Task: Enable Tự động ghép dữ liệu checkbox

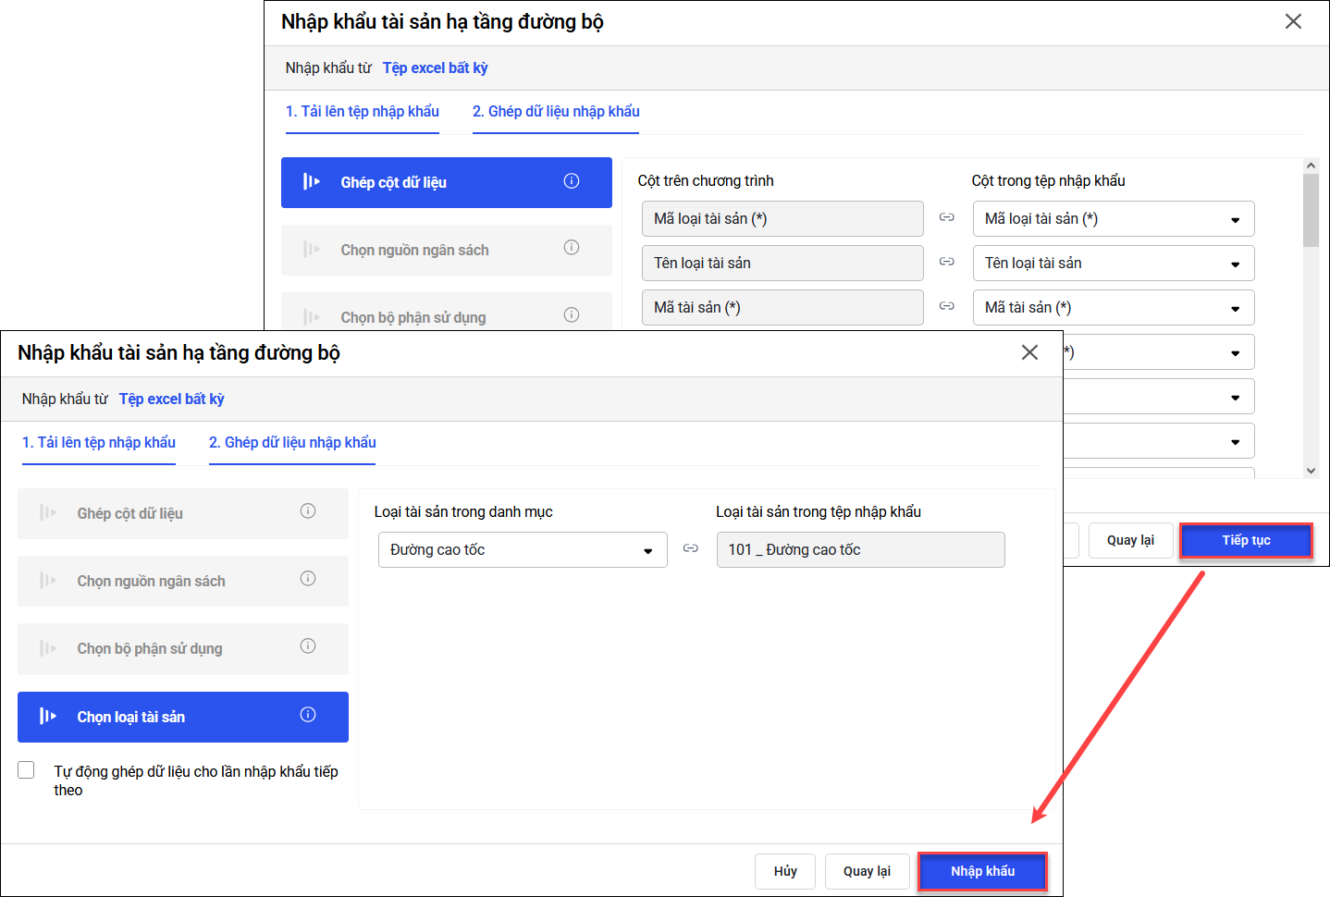Action: tap(26, 770)
